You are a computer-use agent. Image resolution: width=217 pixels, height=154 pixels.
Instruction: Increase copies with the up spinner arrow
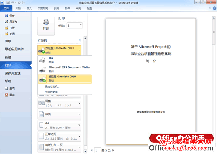pyautogui.click(x=81, y=24)
